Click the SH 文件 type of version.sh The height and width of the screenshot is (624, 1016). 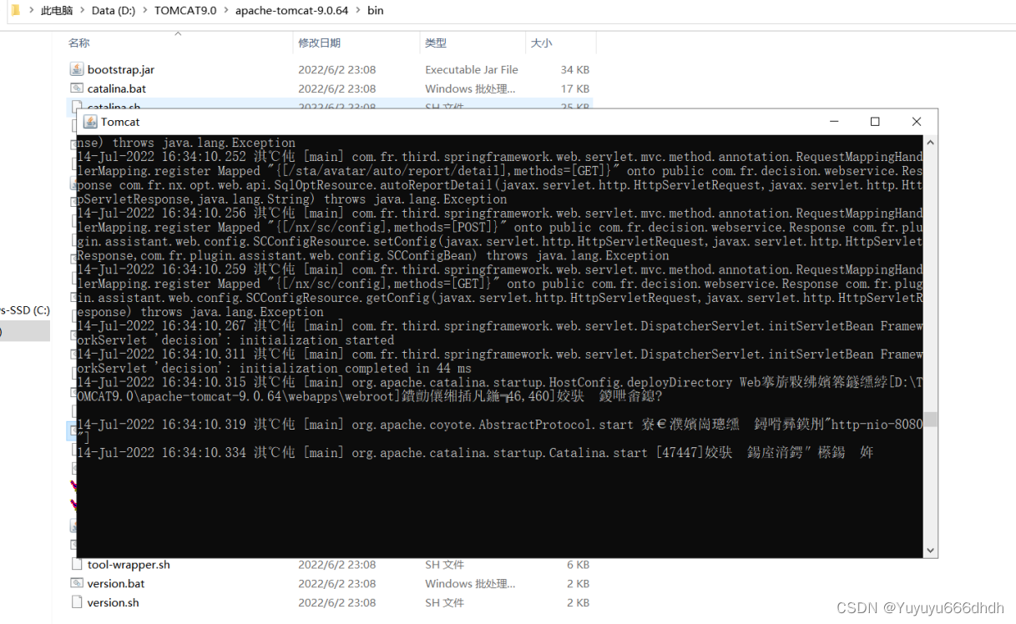445,602
